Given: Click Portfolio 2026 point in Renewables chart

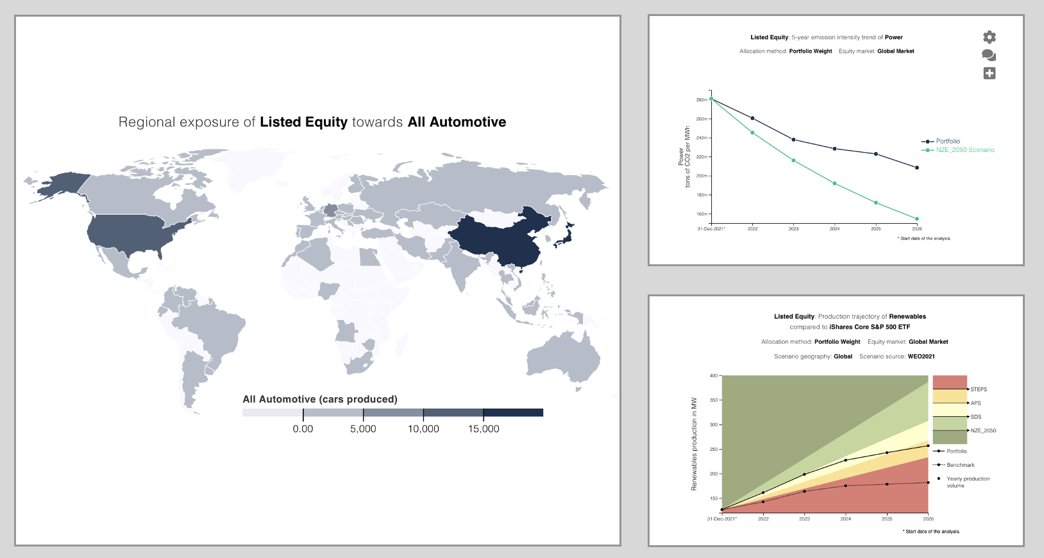Looking at the screenshot, I should point(928,446).
